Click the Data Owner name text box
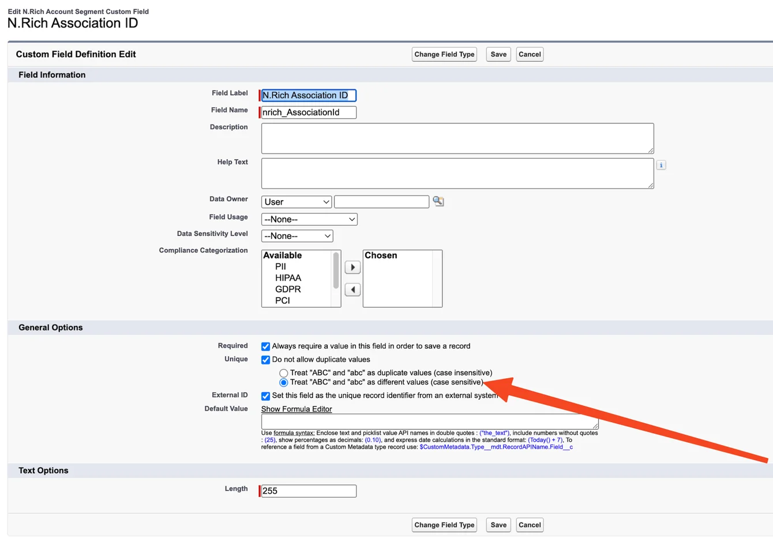Image resolution: width=773 pixels, height=553 pixels. 382,202
